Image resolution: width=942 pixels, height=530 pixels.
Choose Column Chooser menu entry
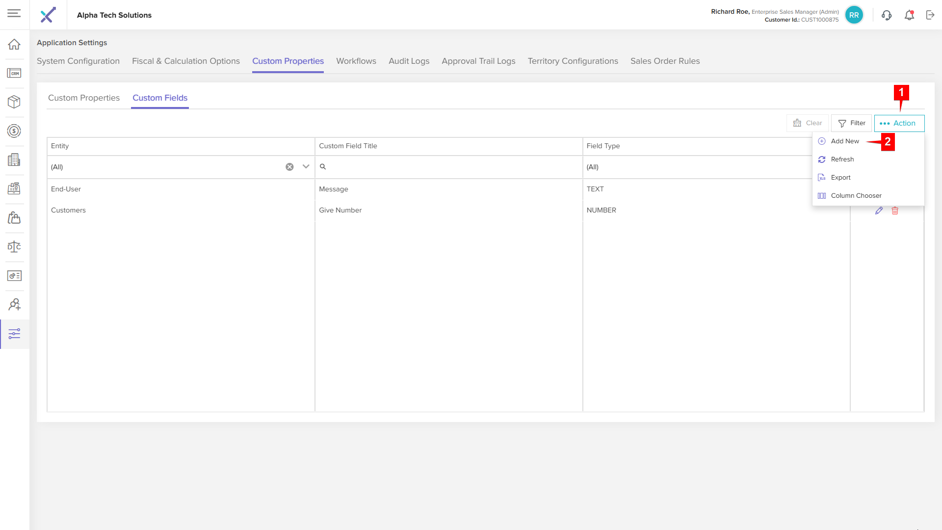click(856, 196)
